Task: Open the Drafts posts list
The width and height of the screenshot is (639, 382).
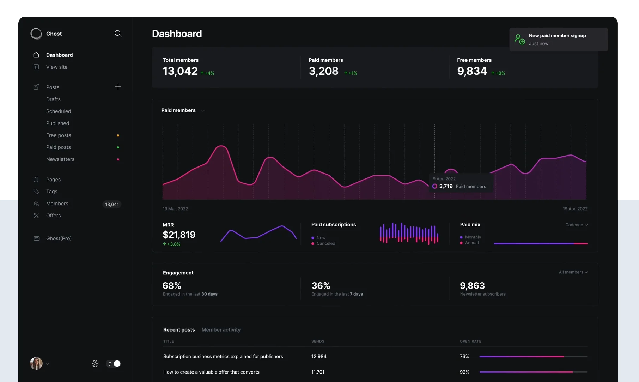Action: point(53,99)
